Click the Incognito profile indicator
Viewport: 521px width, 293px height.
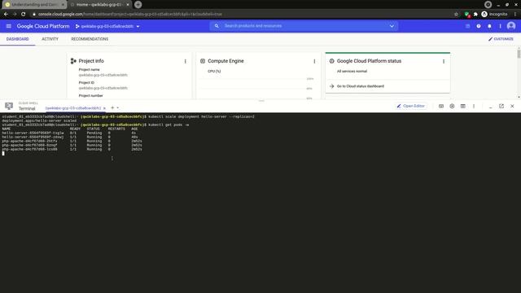(494, 14)
